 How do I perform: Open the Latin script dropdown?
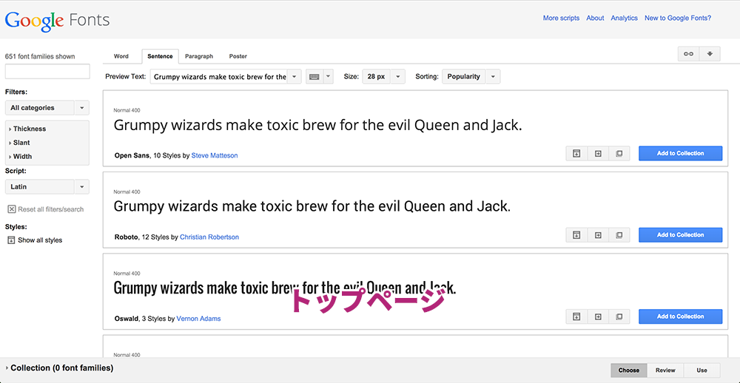pyautogui.click(x=47, y=187)
